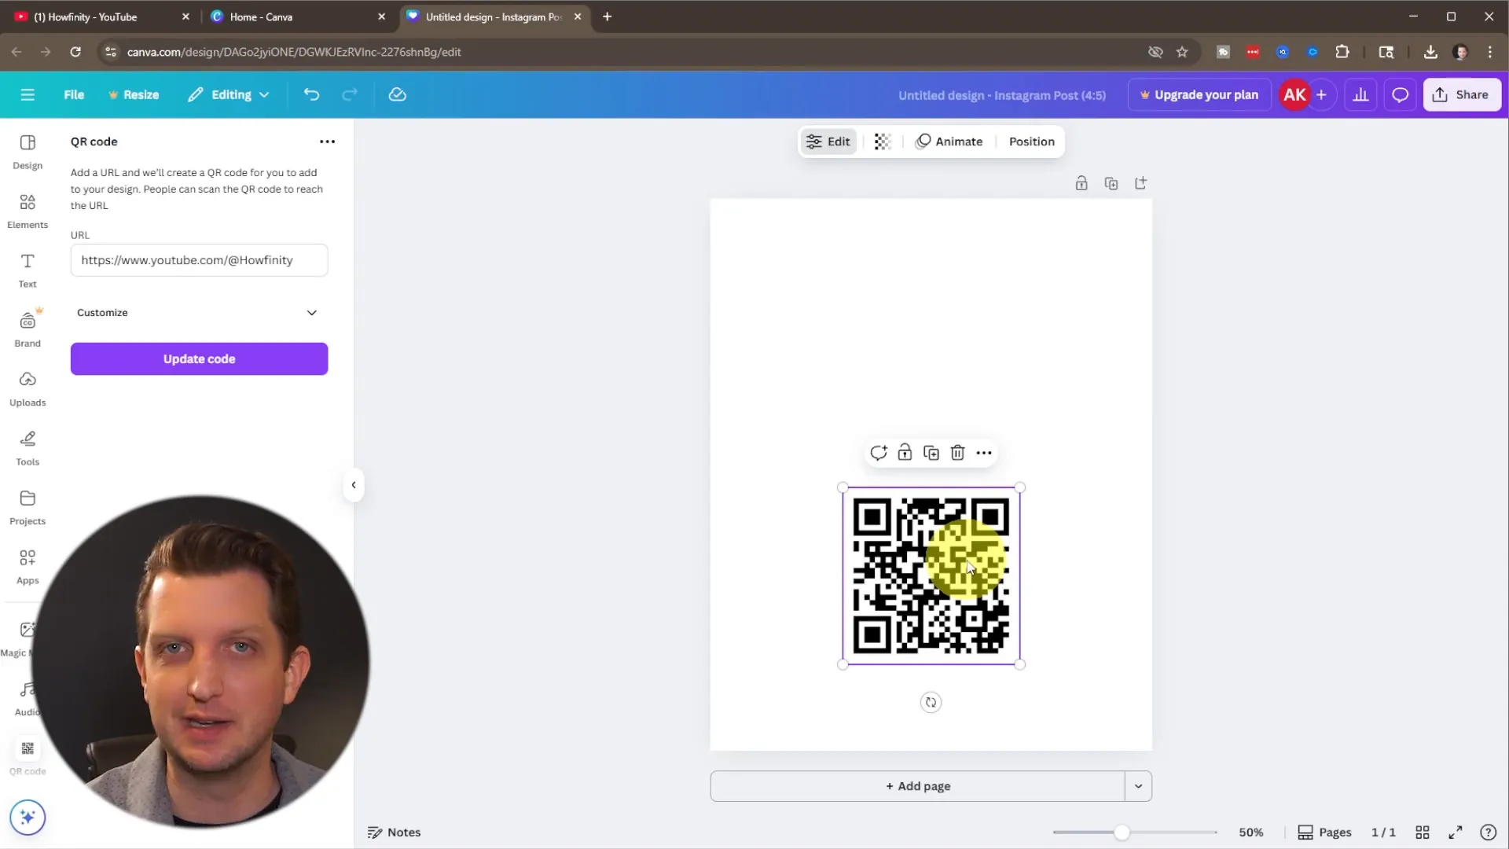Open a new browser tab
The image size is (1509, 849).
pyautogui.click(x=607, y=17)
